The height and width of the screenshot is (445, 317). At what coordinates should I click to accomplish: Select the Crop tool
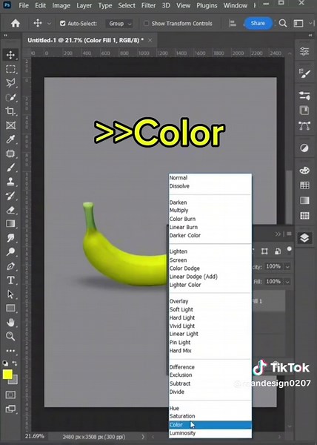pyautogui.click(x=10, y=111)
